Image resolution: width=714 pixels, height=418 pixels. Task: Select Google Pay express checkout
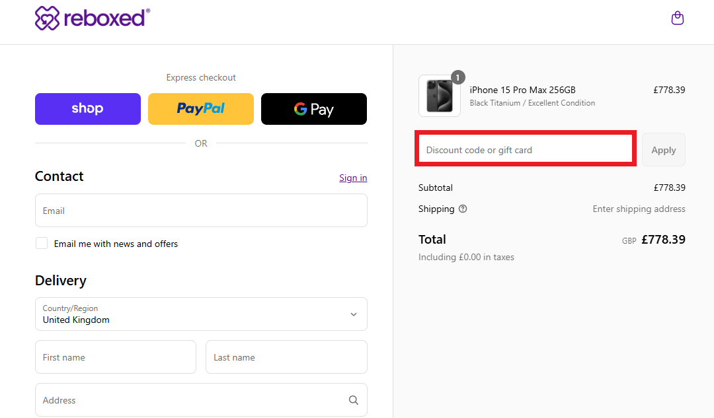click(314, 109)
